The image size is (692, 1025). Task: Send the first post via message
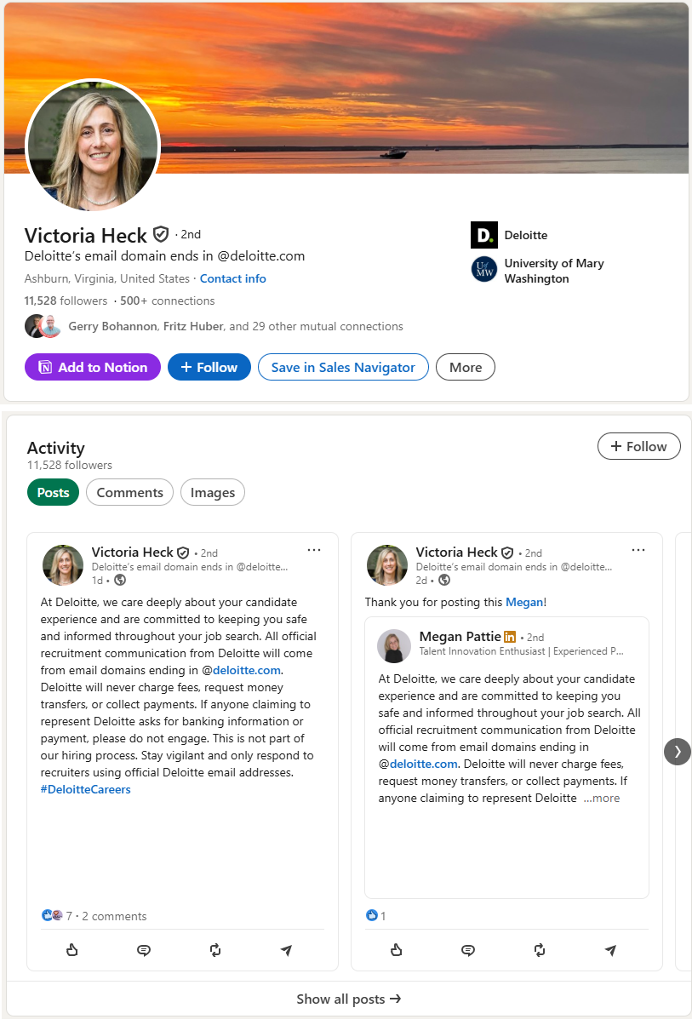tap(286, 950)
